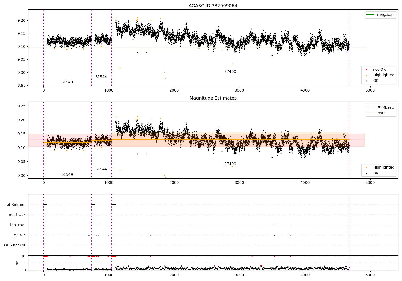Click the green mag AGASC legend line

pos(370,15)
